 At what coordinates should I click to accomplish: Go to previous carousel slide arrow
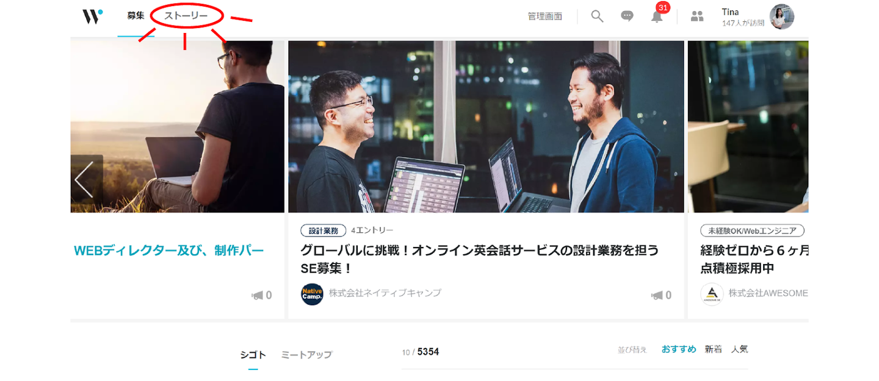pyautogui.click(x=85, y=180)
